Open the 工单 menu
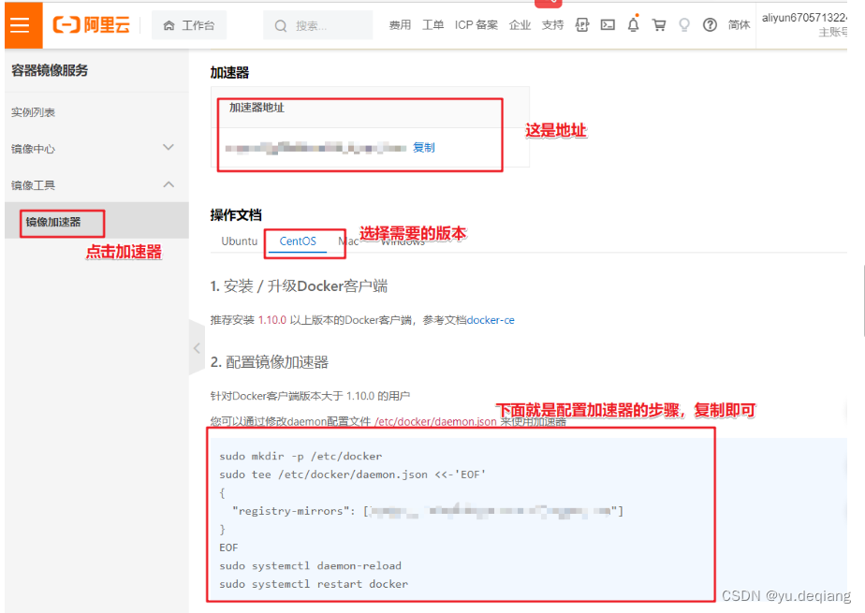 (x=433, y=25)
